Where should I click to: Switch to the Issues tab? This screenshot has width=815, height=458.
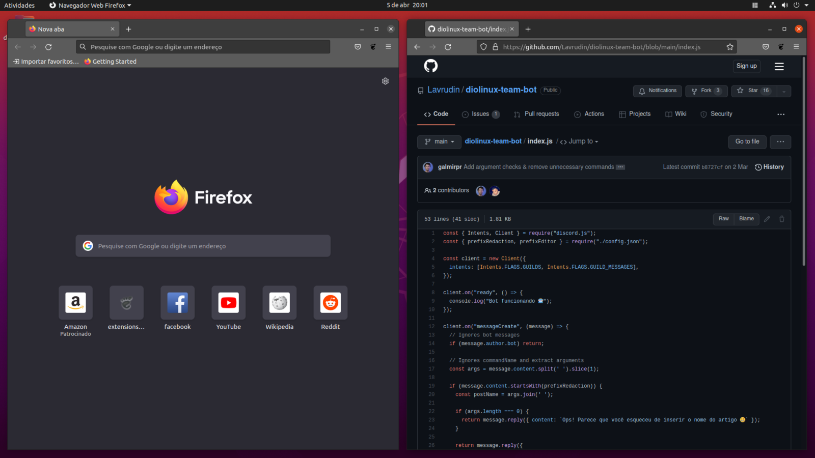[x=480, y=114]
